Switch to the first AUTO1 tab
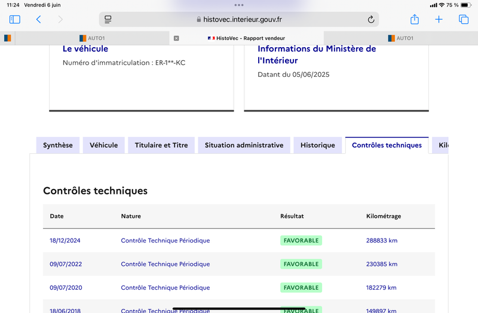 pyautogui.click(x=92, y=38)
